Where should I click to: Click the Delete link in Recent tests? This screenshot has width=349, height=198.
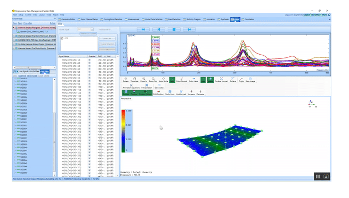point(53,23)
